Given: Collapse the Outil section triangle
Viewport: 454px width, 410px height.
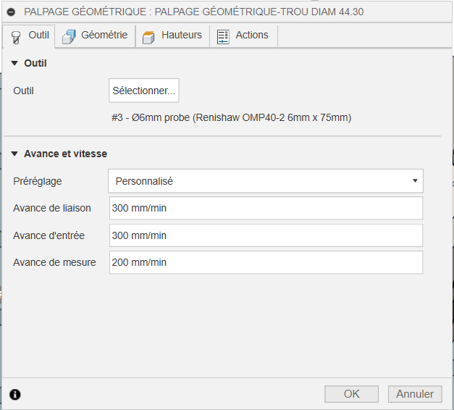Looking at the screenshot, I should [14, 64].
